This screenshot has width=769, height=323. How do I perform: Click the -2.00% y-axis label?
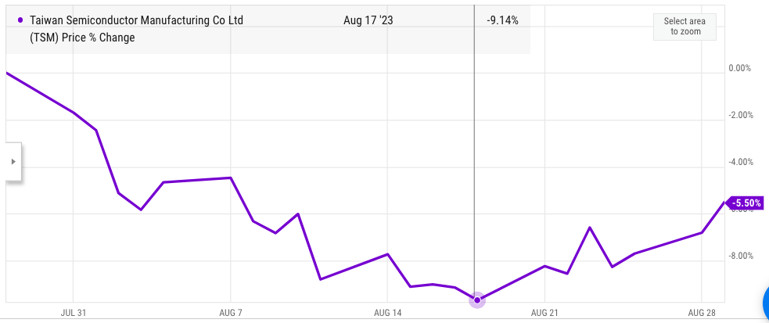point(739,115)
